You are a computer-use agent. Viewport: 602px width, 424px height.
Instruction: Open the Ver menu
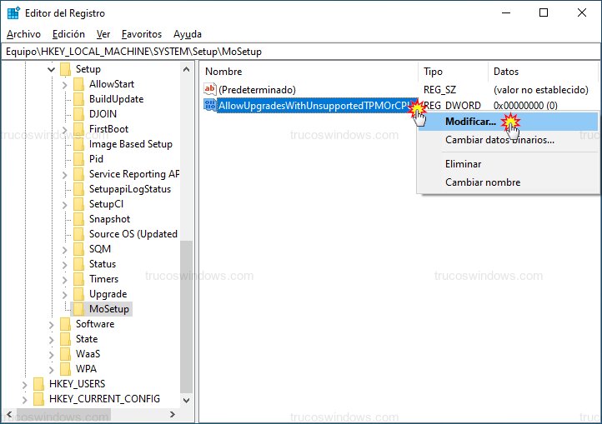click(103, 34)
